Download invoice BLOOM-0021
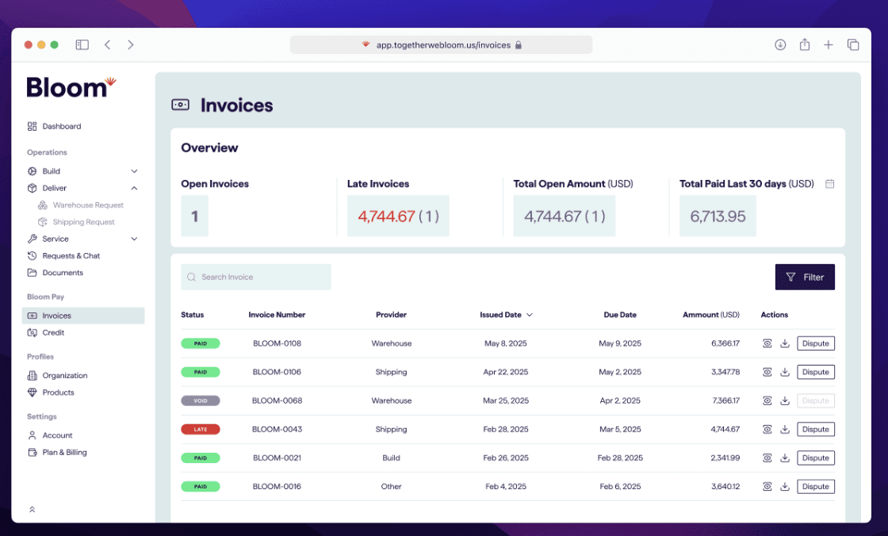The image size is (888, 536). tap(785, 458)
